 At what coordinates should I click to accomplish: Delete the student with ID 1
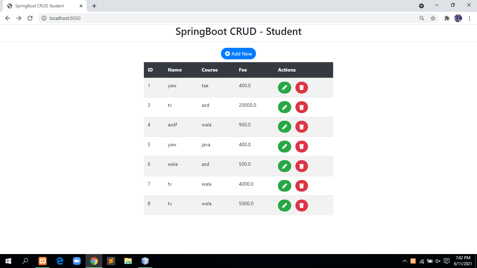click(301, 88)
